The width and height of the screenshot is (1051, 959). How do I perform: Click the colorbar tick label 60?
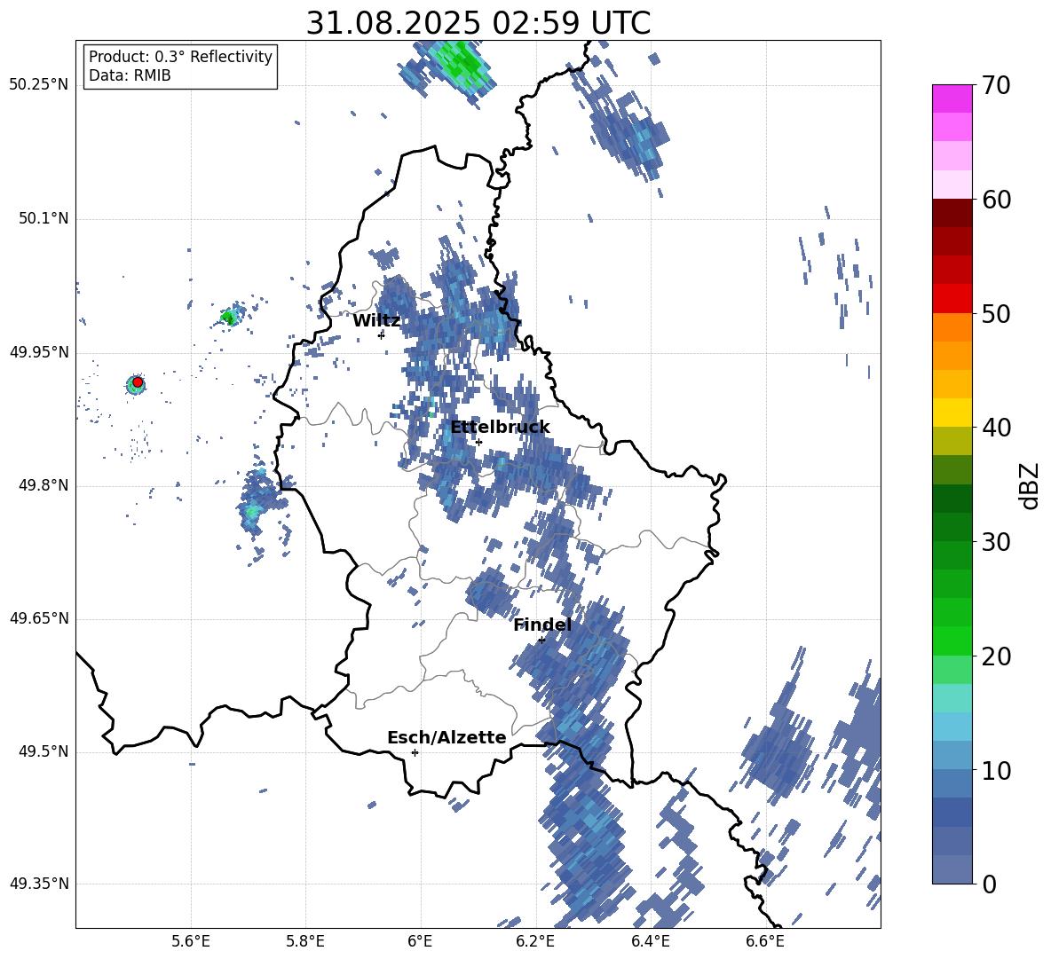coord(996,200)
